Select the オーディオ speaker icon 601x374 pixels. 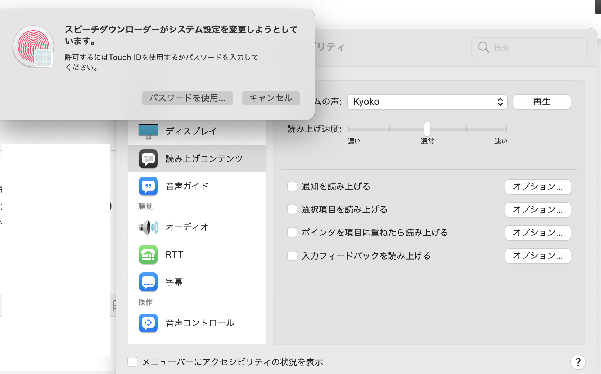tap(148, 227)
